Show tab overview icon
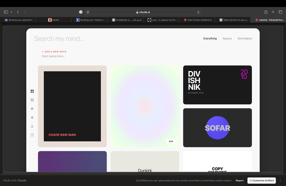Viewport: 286px width, 186px height. tap(280, 12)
